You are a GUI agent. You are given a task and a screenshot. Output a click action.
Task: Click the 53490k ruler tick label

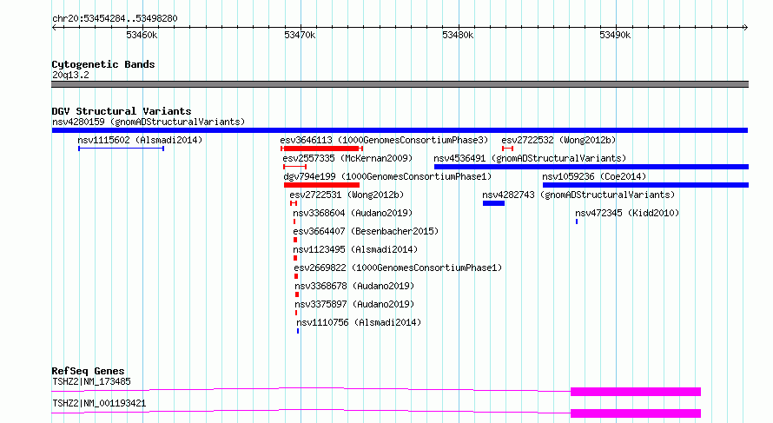click(x=615, y=35)
